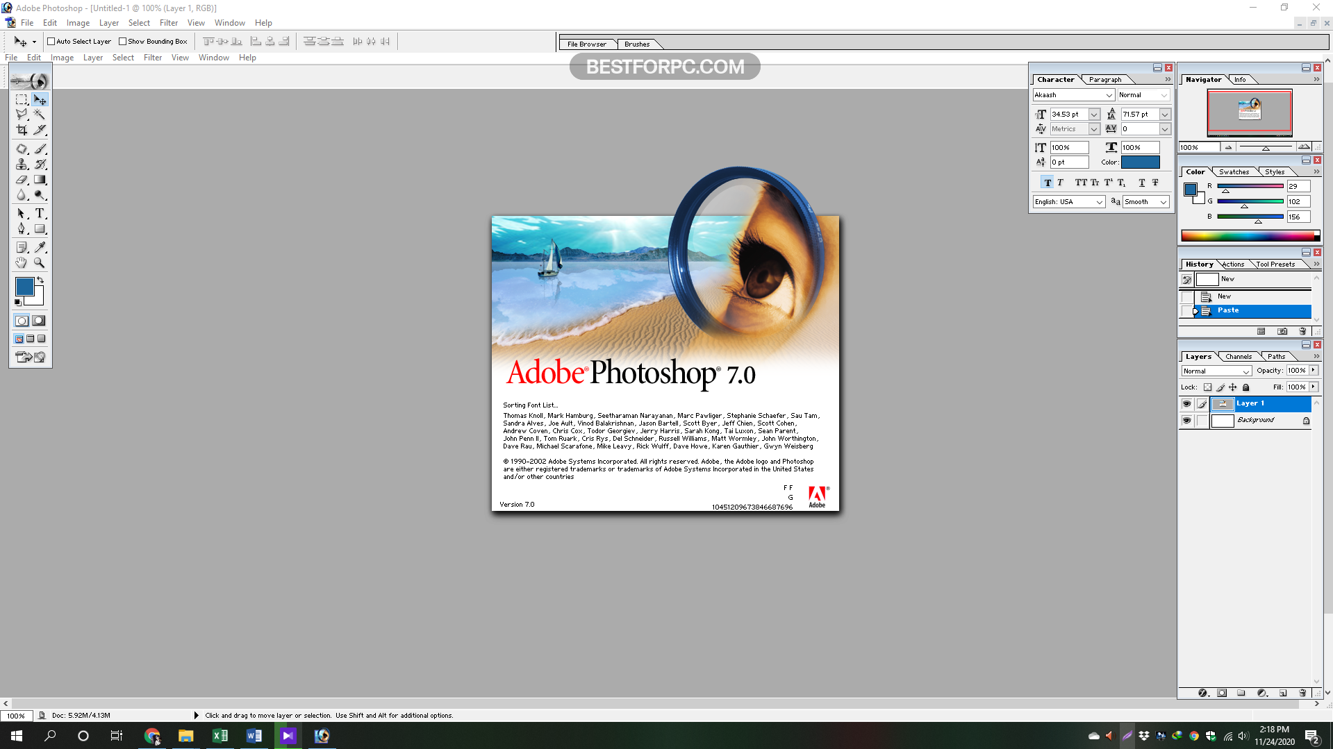Toggle lock transparent pixels in Layers
Viewport: 1333px width, 749px height.
pyautogui.click(x=1207, y=387)
